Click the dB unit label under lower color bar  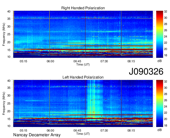pyautogui.click(x=159, y=130)
